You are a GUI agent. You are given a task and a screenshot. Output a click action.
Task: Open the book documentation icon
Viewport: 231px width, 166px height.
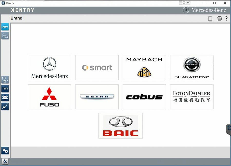point(210,18)
